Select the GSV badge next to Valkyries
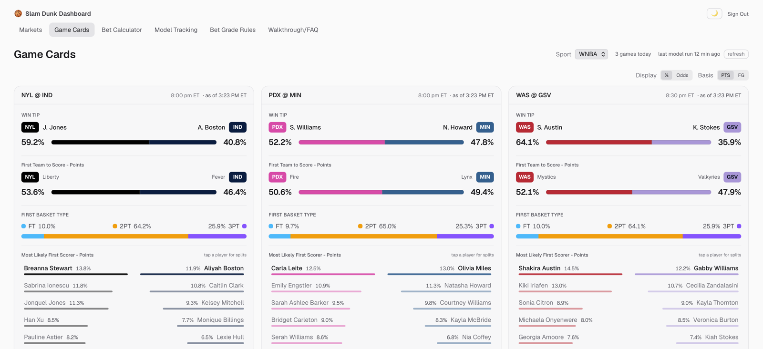Image resolution: width=763 pixels, height=349 pixels. (732, 177)
